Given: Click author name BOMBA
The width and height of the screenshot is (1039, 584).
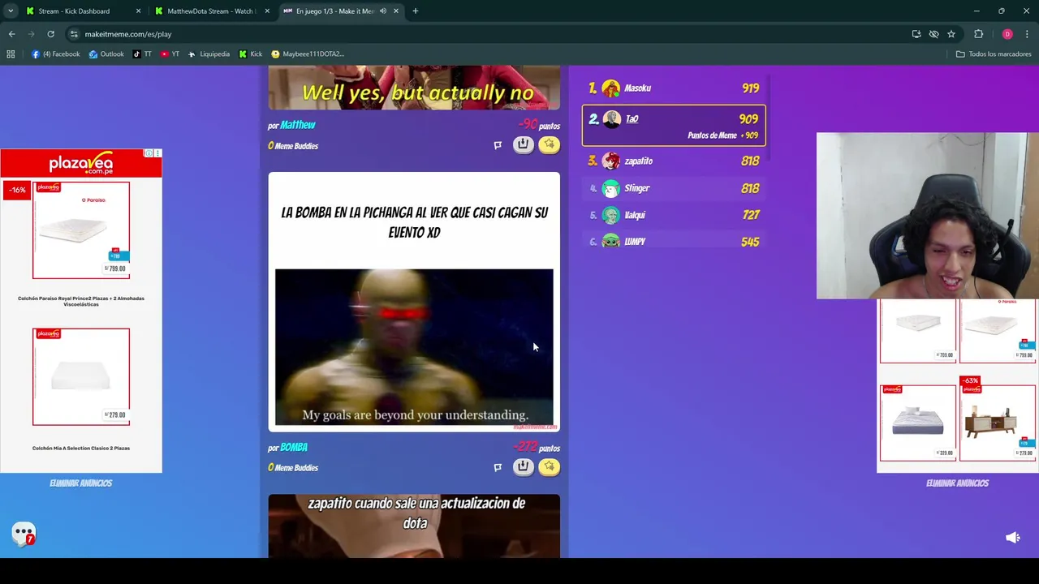Looking at the screenshot, I should coord(294,447).
